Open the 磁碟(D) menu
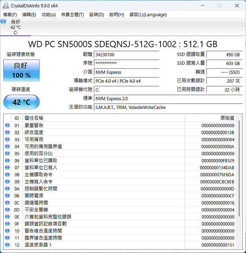Viewport: 246px width, 253px height. [97, 15]
